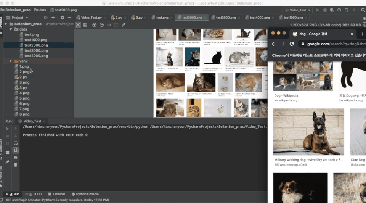Click the Fit zoom to window icon
Image resolution: width=366 pixels, height=203 pixels.
coord(116,25)
